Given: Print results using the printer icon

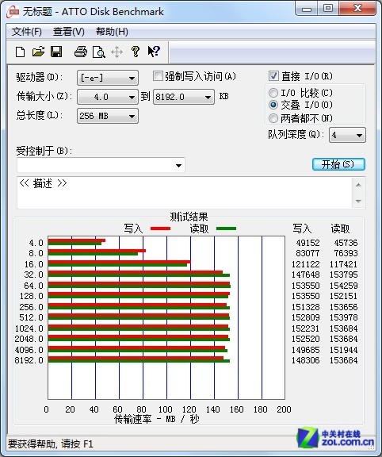Looking at the screenshot, I should point(81,52).
